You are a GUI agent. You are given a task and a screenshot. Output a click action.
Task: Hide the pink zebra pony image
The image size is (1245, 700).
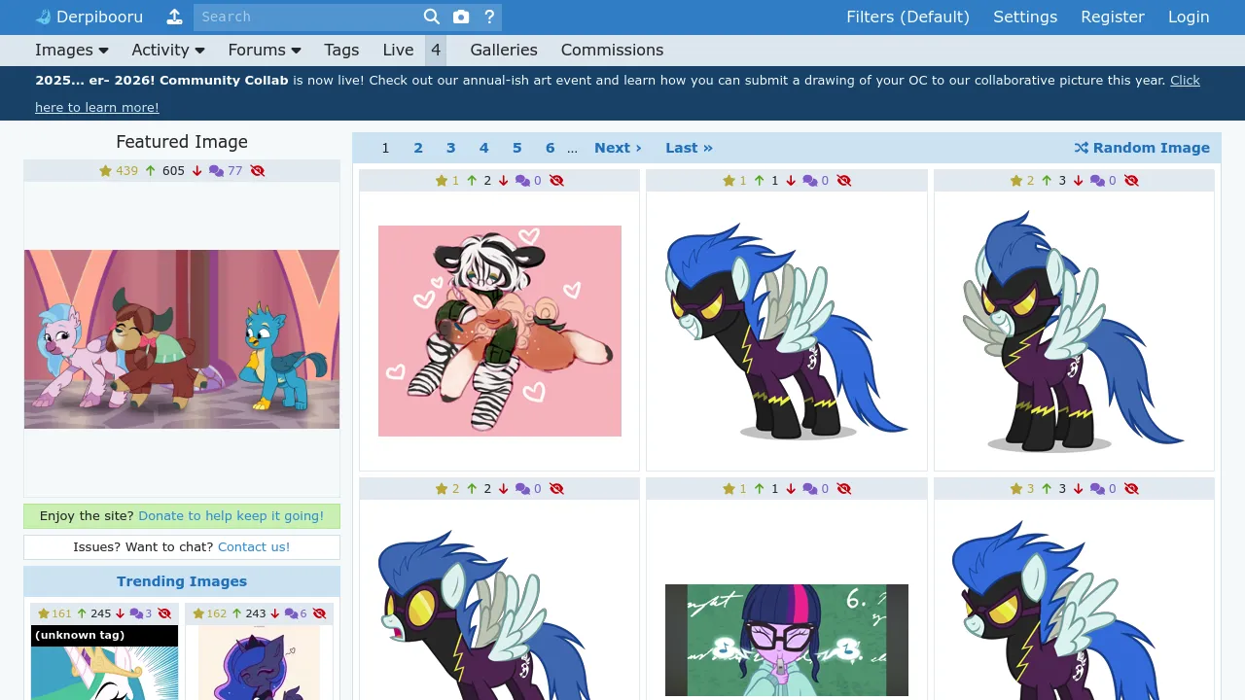pos(556,181)
